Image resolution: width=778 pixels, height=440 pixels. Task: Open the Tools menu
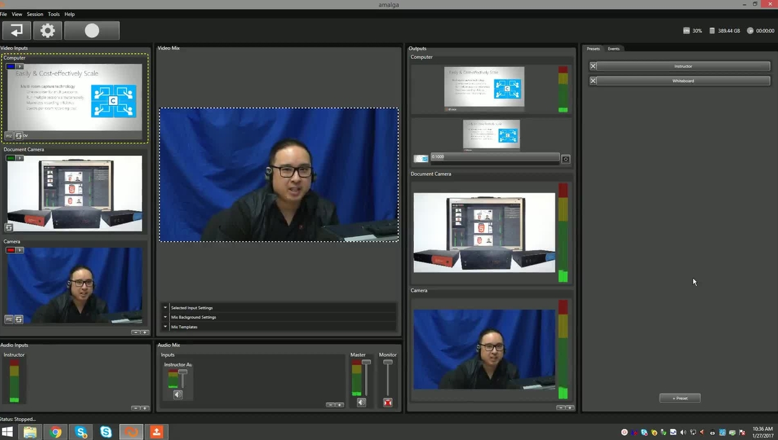(x=54, y=14)
